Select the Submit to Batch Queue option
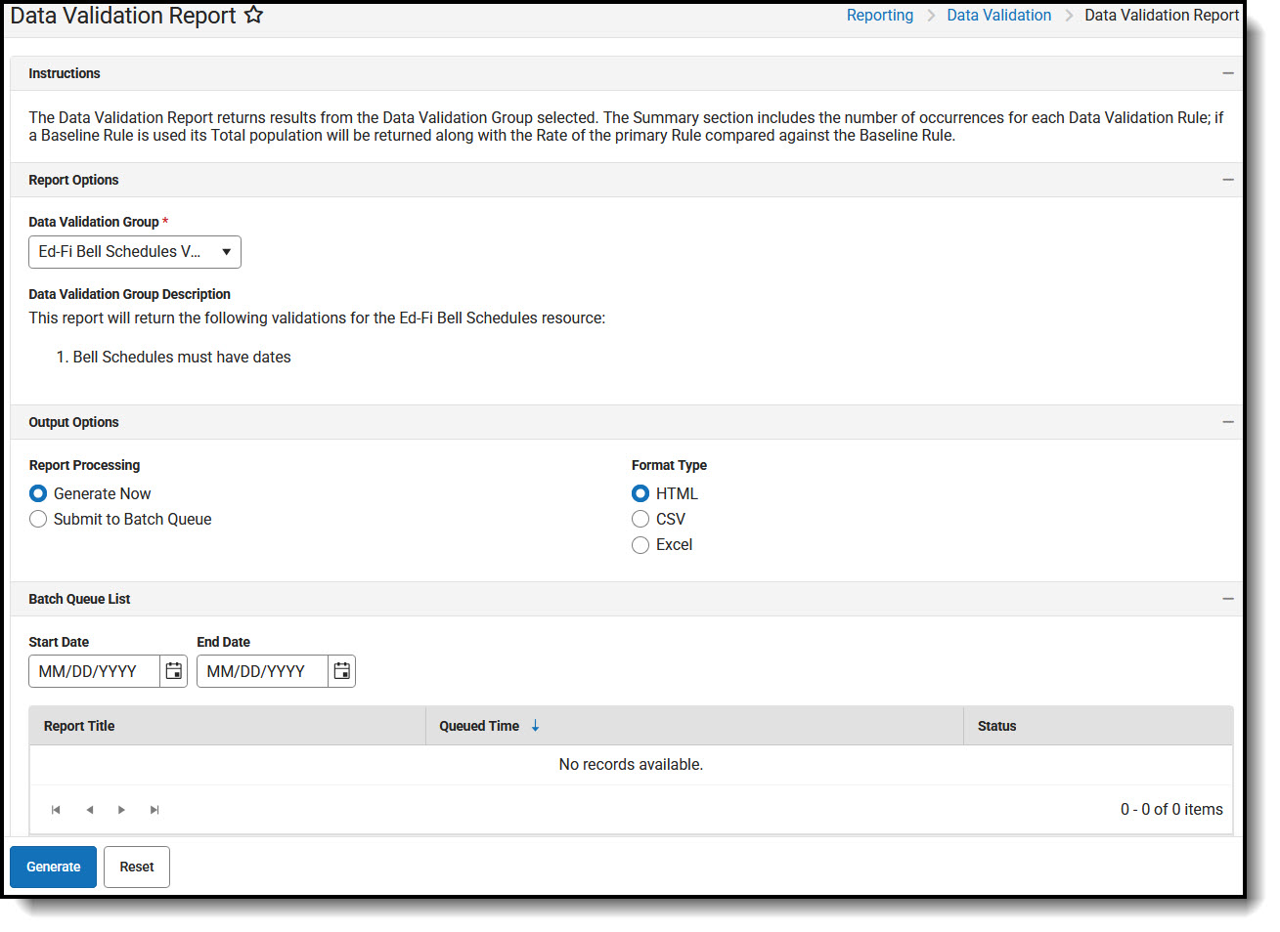Viewport: 1280px width, 932px height. pyautogui.click(x=37, y=519)
